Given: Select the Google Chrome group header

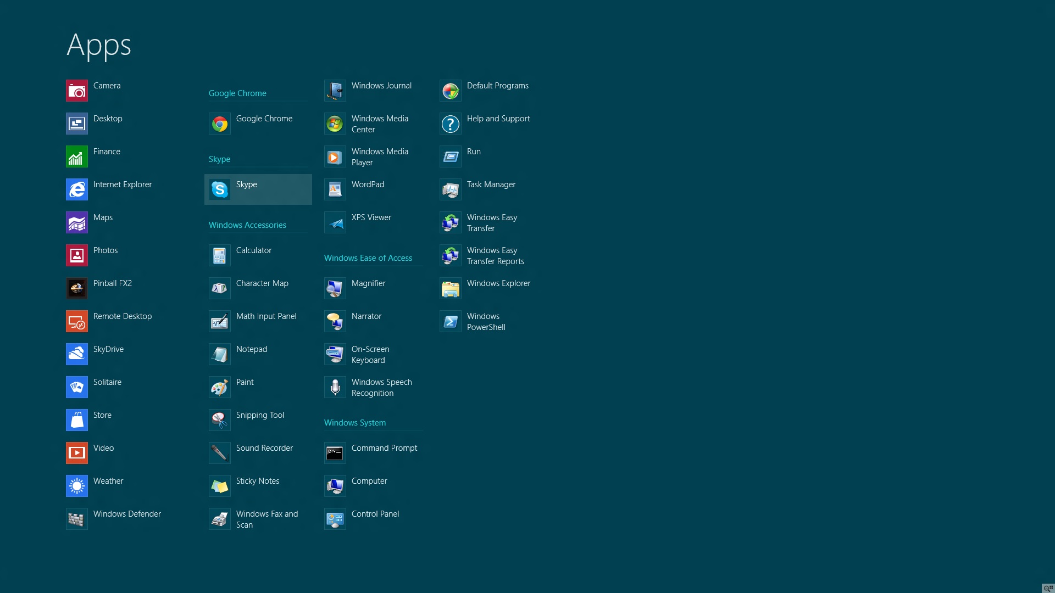Looking at the screenshot, I should click(x=237, y=93).
